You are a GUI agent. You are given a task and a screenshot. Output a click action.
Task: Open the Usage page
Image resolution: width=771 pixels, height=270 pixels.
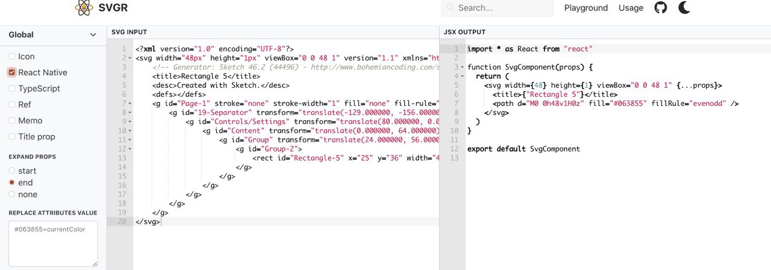pyautogui.click(x=631, y=8)
